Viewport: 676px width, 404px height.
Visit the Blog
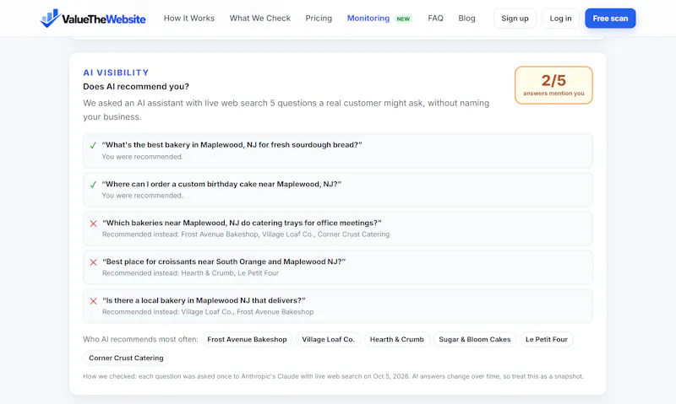[x=466, y=18]
